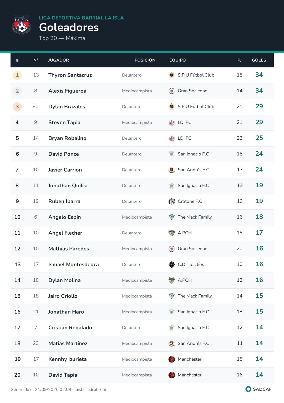Click the S.P.U Fútbol Club crest beside Thyron Santacruz
Viewport: 284px width, 403px height.
click(172, 75)
